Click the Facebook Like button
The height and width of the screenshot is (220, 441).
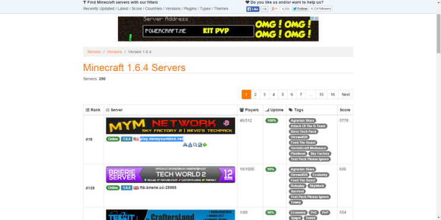point(253,9)
